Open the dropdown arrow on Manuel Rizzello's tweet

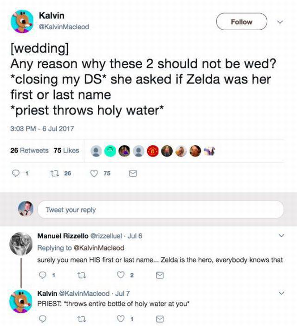pyautogui.click(x=281, y=236)
